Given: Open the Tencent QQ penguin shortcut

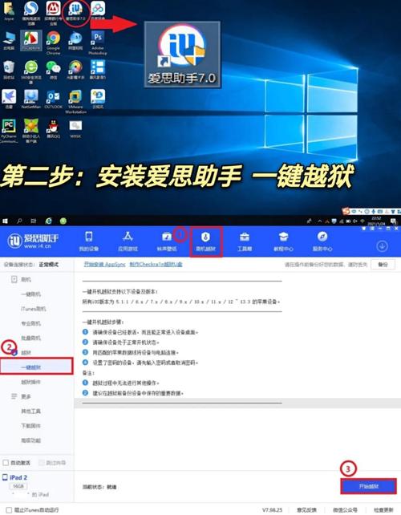Looking at the screenshot, I should tap(53, 128).
